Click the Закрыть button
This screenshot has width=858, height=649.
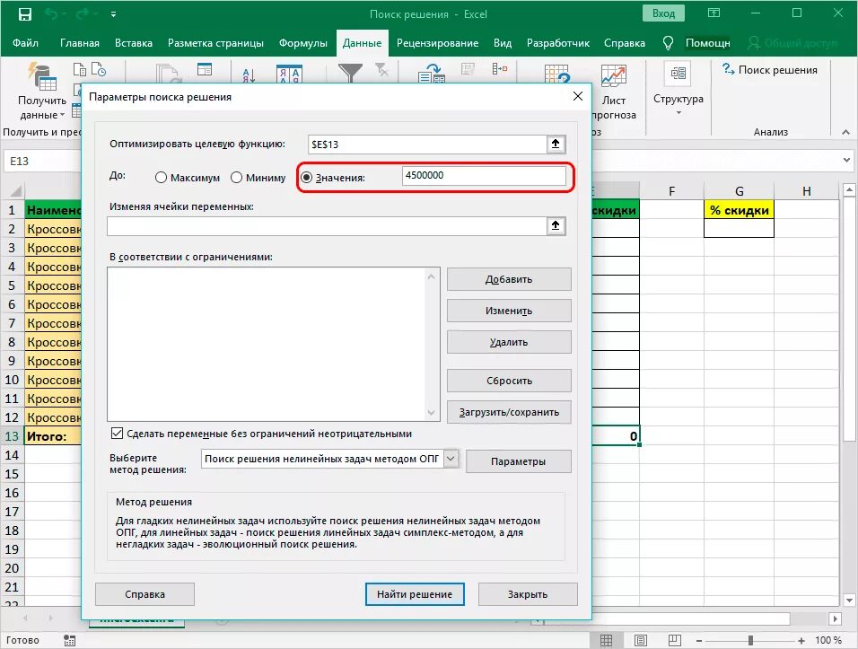click(528, 593)
